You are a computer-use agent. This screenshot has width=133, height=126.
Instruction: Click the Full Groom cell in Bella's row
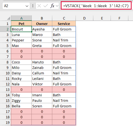(x=64, y=106)
